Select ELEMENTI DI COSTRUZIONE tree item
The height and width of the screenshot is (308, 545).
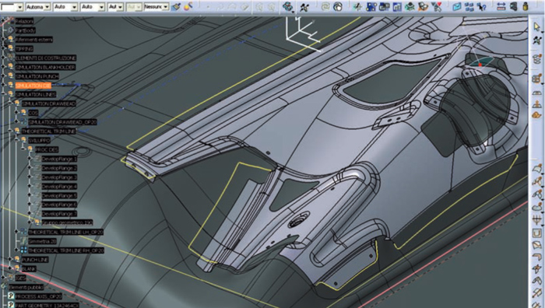(x=45, y=58)
